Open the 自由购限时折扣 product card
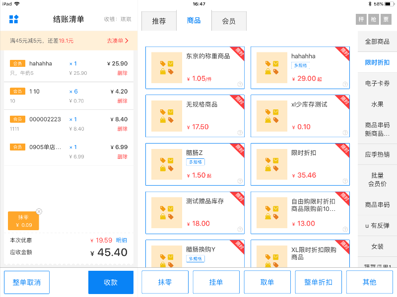This screenshot has height=297, width=397. click(x=300, y=213)
